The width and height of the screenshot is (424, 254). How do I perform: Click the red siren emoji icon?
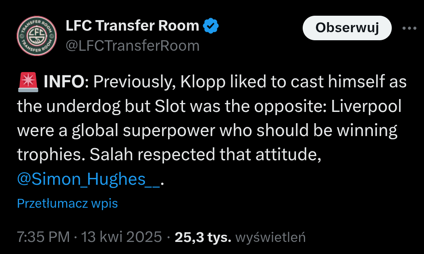[x=28, y=82]
